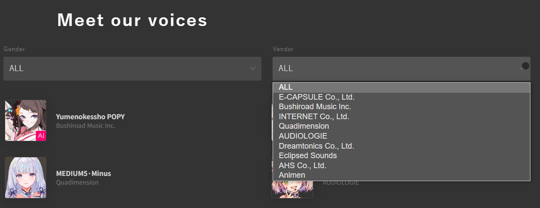Pick Eclipsed Sounds from vendor list
540x208 pixels.
click(308, 156)
